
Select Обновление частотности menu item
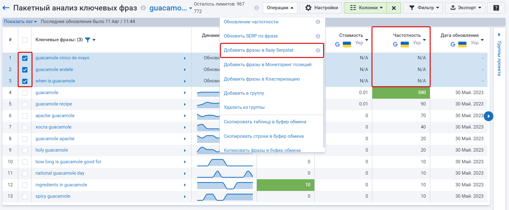click(251, 22)
